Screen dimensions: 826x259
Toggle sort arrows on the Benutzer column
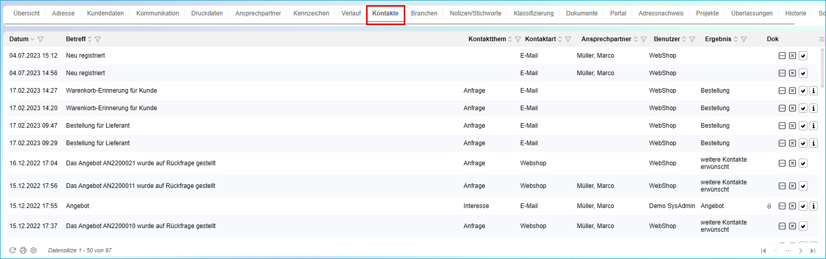point(684,39)
